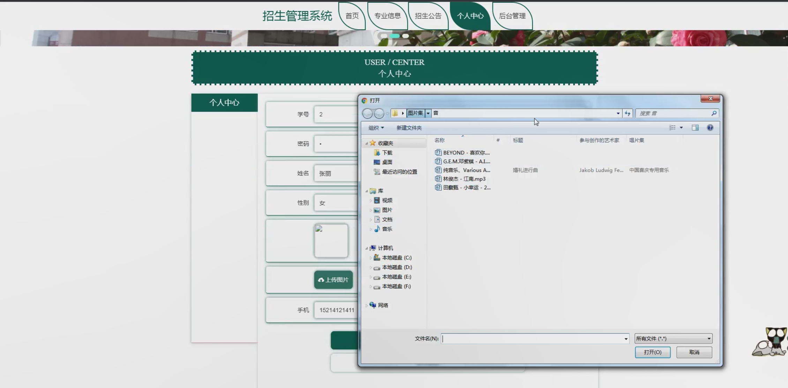788x388 pixels.
Task: Open the 后台管理 navigation tab
Action: click(x=512, y=16)
